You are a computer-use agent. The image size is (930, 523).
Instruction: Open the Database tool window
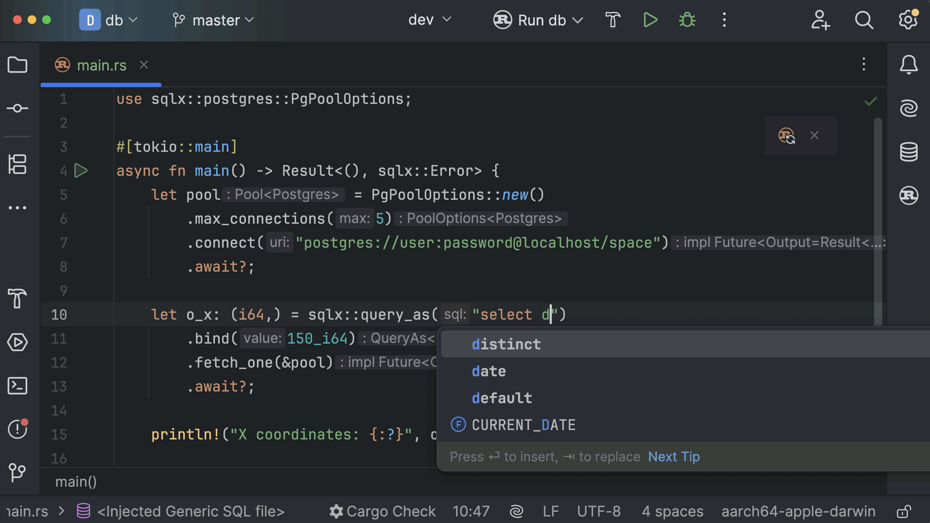(909, 152)
